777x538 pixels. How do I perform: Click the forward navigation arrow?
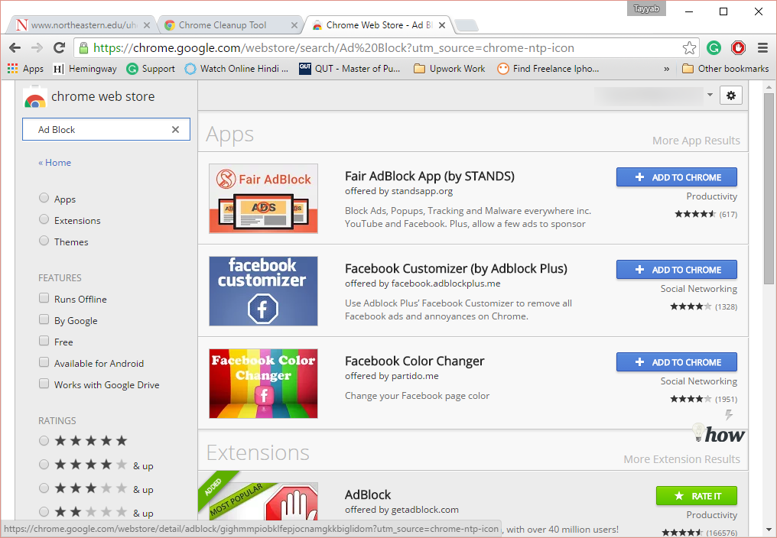(x=37, y=48)
